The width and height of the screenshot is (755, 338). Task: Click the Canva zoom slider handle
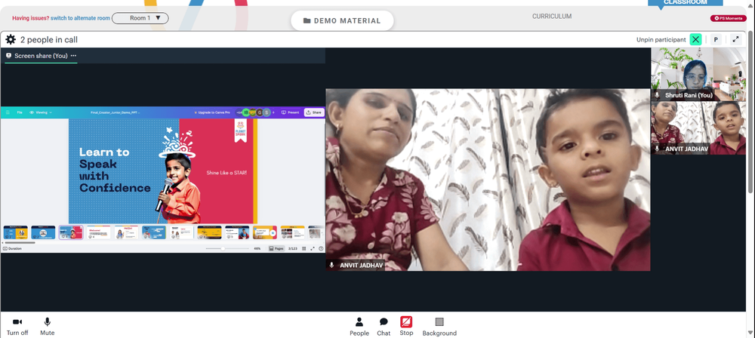[223, 248]
